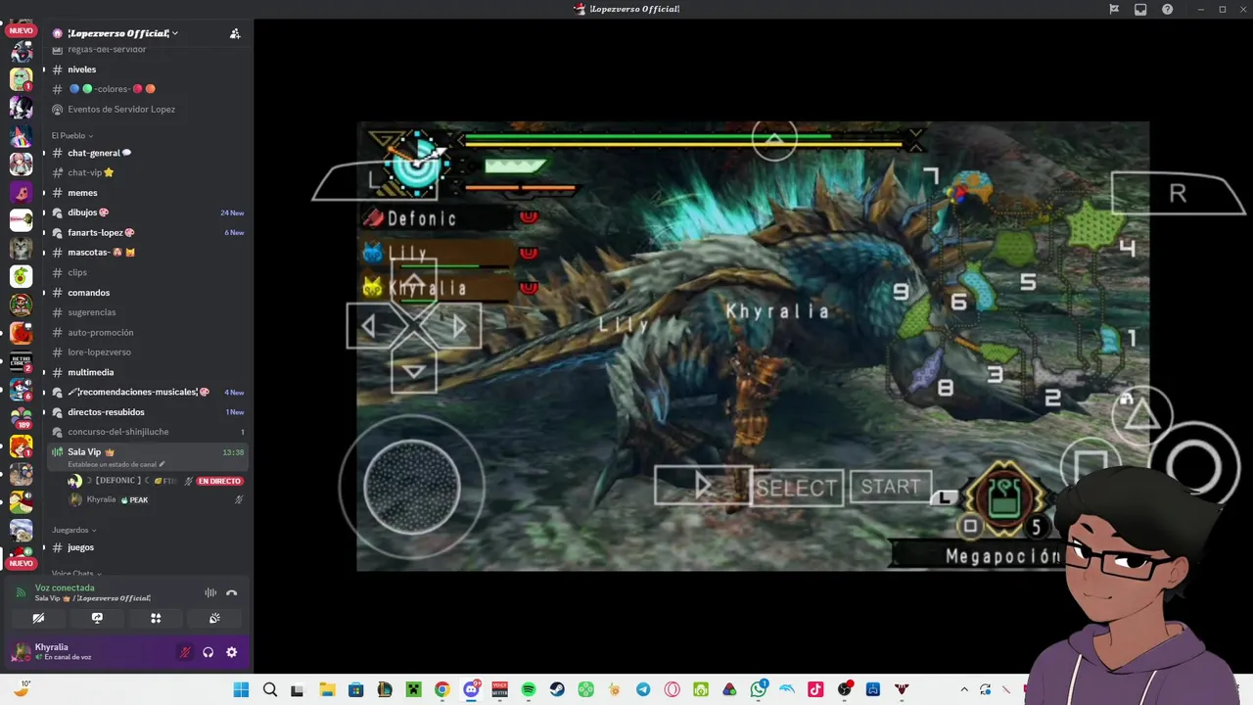Toggle the camera in the voice panel
The width and height of the screenshot is (1253, 705).
38,618
